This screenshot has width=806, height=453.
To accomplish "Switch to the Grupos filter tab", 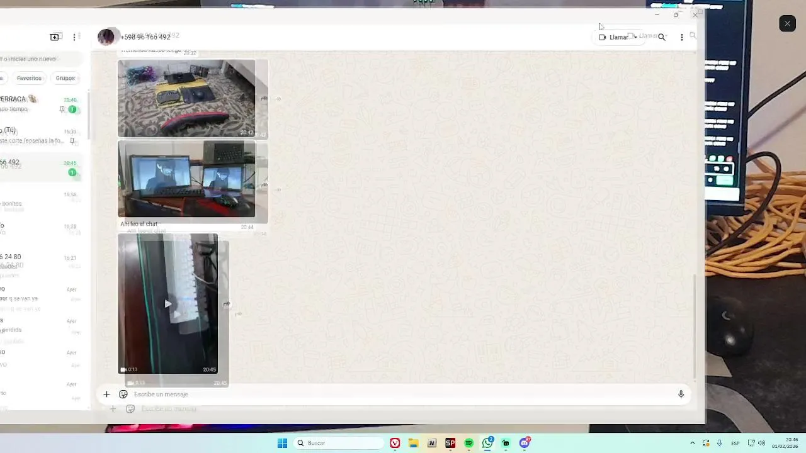I will click(x=65, y=78).
